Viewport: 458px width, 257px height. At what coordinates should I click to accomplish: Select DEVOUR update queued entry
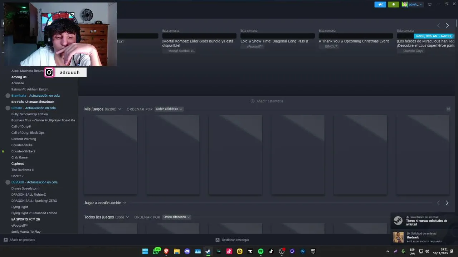(x=34, y=182)
